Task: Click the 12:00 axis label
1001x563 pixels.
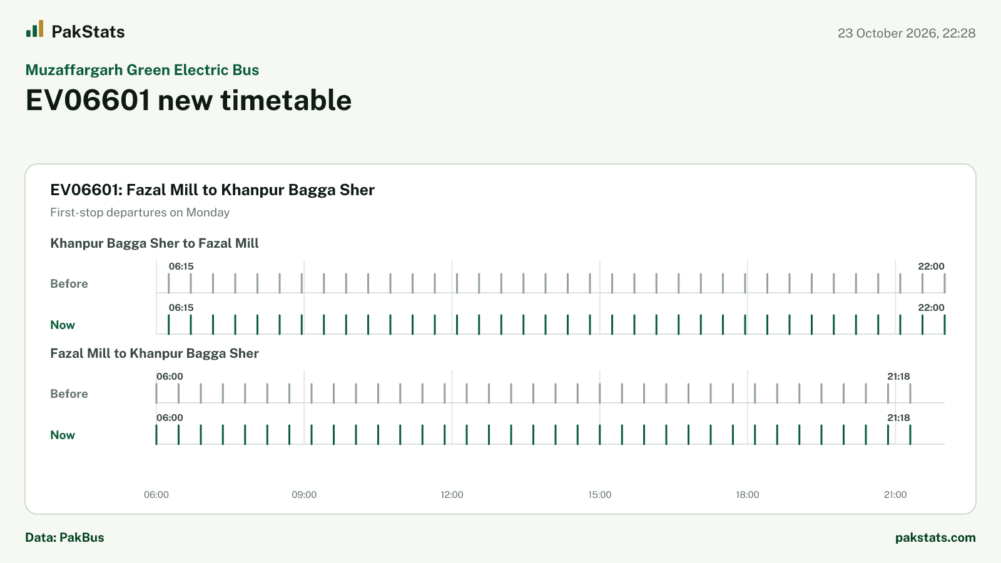Action: [452, 495]
